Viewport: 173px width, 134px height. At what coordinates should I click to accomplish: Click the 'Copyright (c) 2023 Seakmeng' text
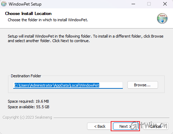coord(27,117)
